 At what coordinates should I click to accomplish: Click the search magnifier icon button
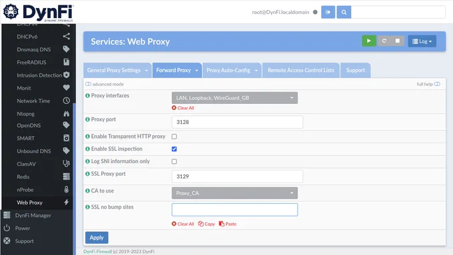(x=344, y=12)
